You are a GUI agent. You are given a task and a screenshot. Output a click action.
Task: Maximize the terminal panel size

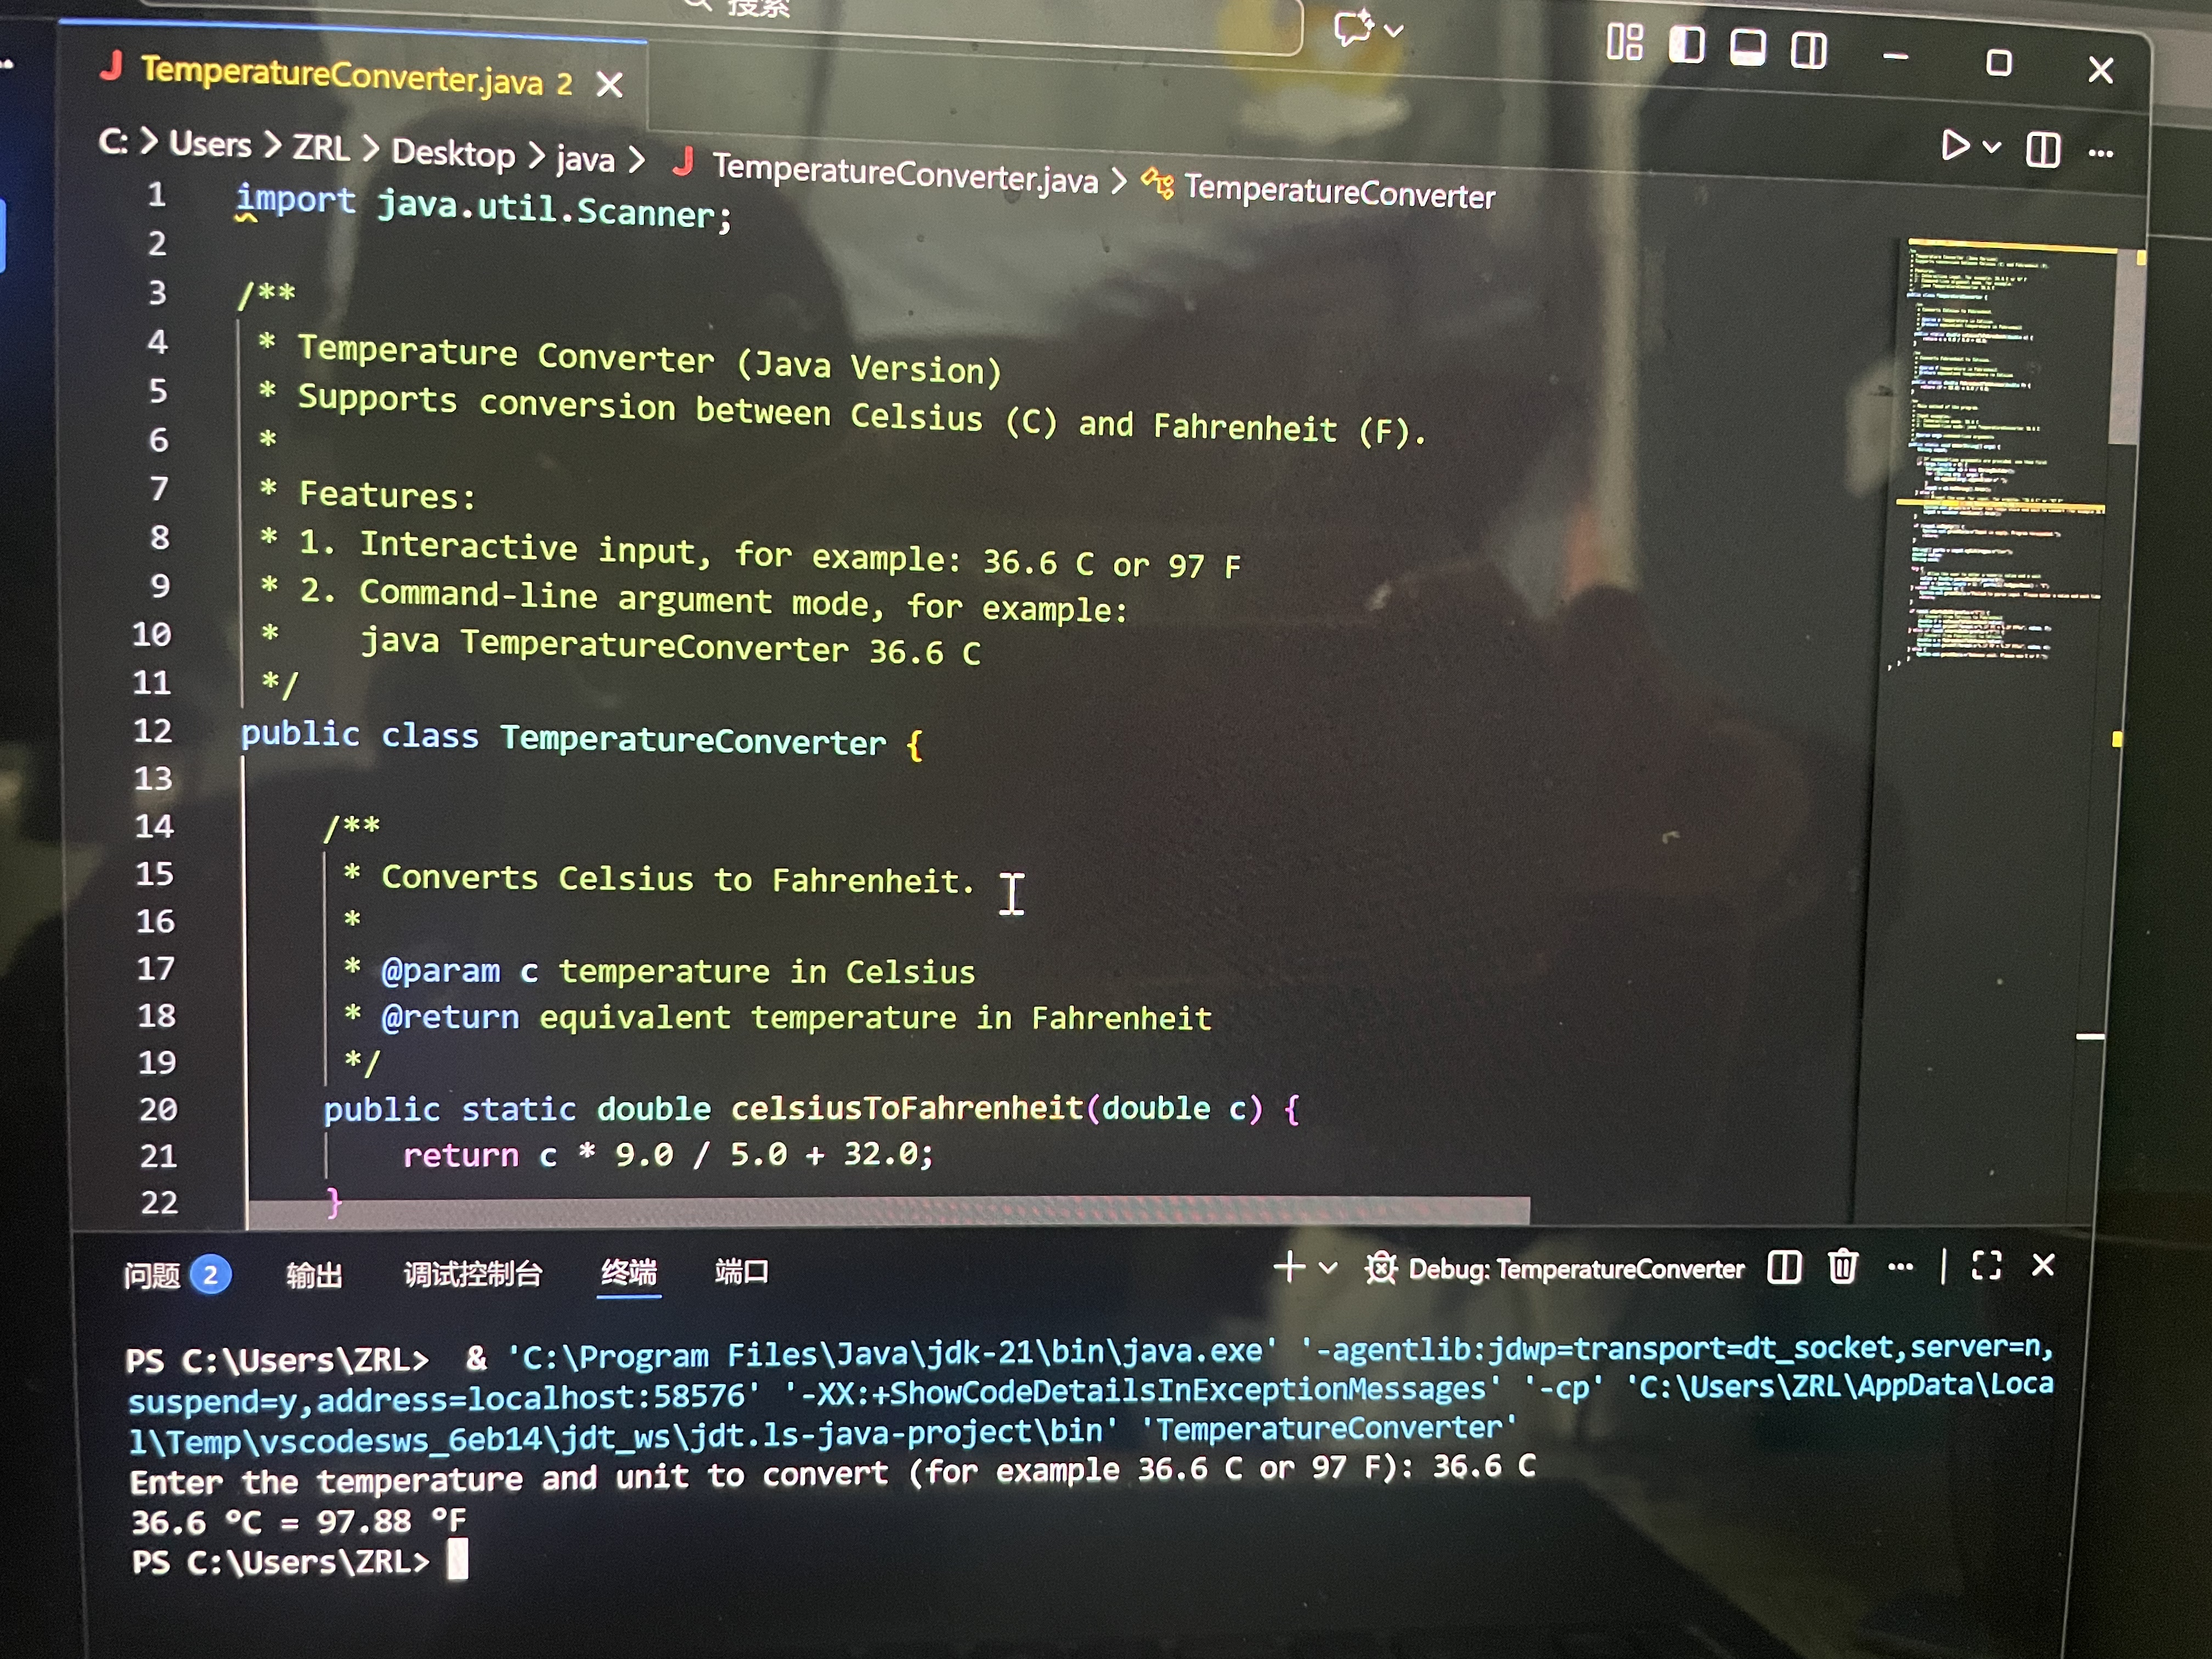point(1986,1266)
